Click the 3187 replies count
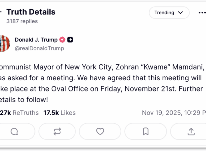 click(22, 21)
